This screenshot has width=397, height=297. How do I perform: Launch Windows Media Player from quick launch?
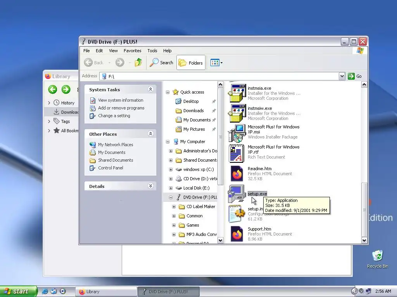coord(63,291)
